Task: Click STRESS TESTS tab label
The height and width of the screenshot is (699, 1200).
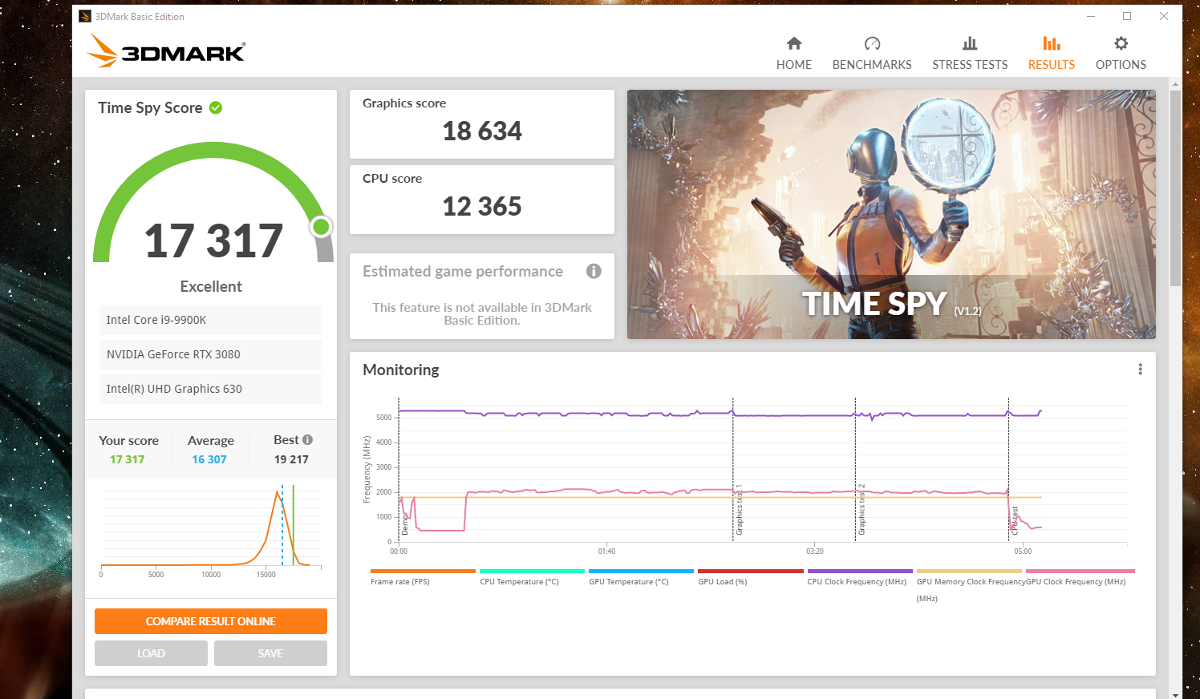Action: tap(970, 65)
